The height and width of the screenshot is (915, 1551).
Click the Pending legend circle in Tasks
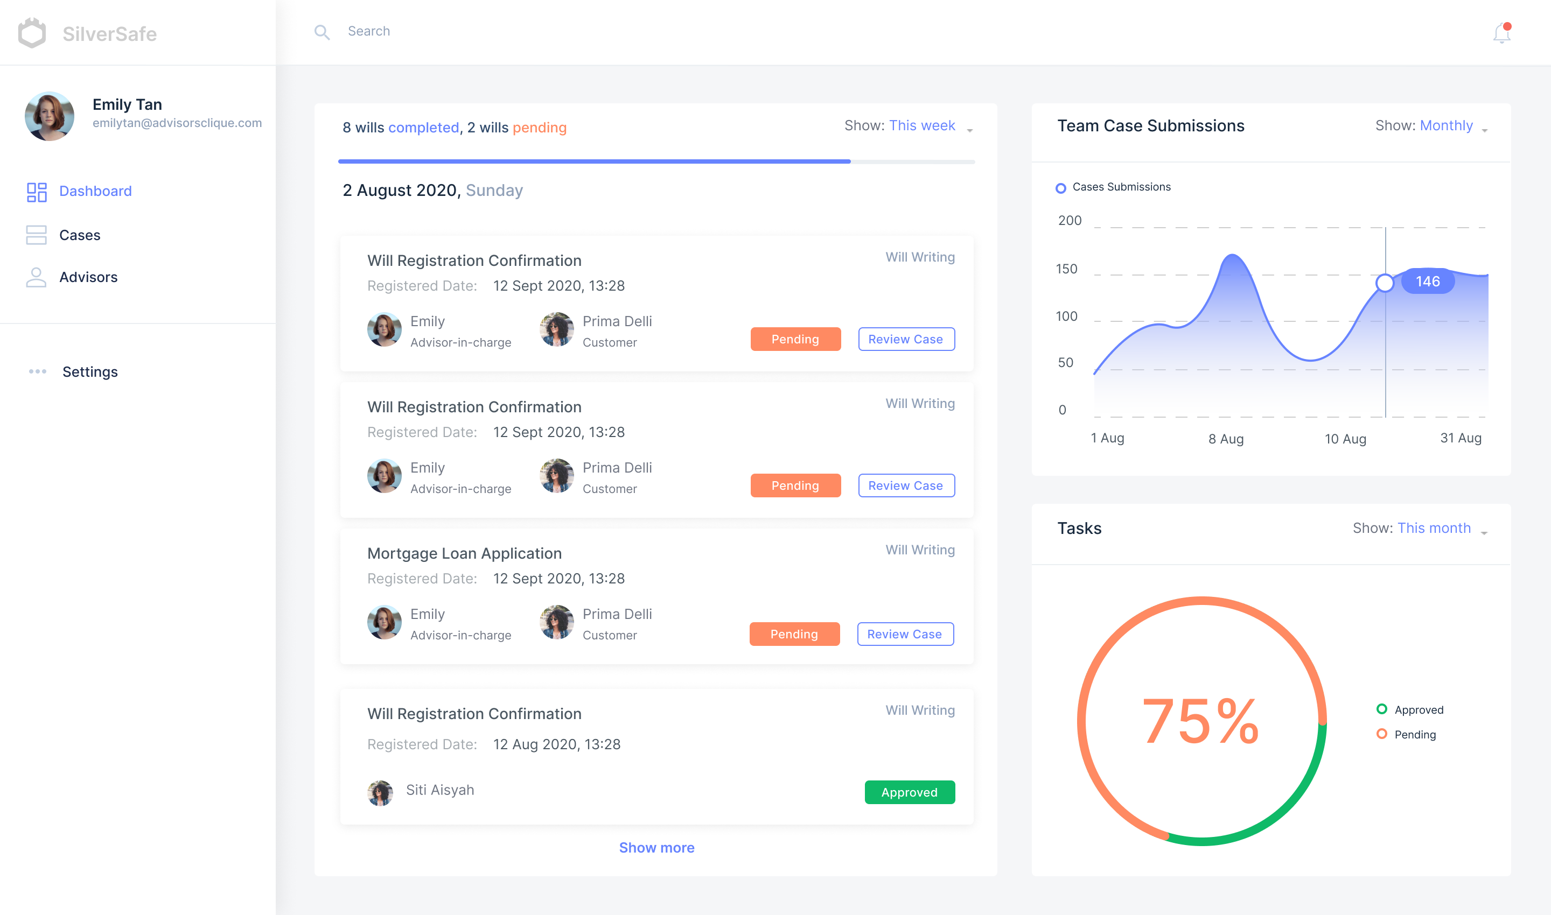(x=1382, y=734)
